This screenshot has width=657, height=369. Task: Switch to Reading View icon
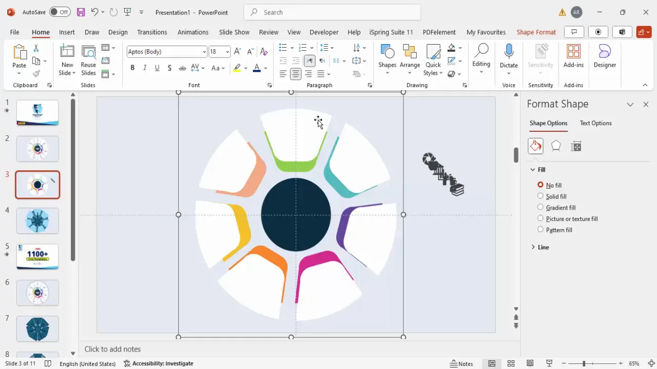point(530,363)
